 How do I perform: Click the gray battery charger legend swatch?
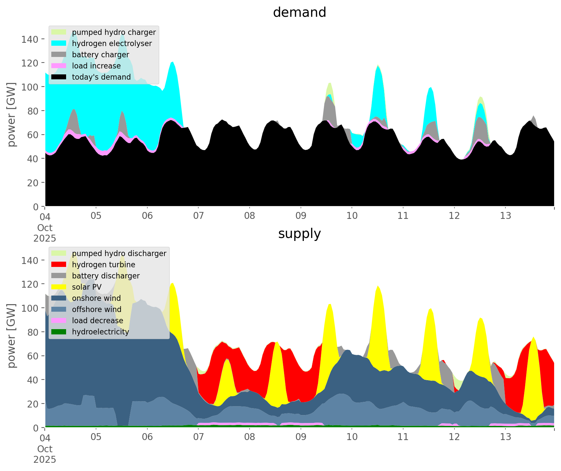pyautogui.click(x=59, y=55)
